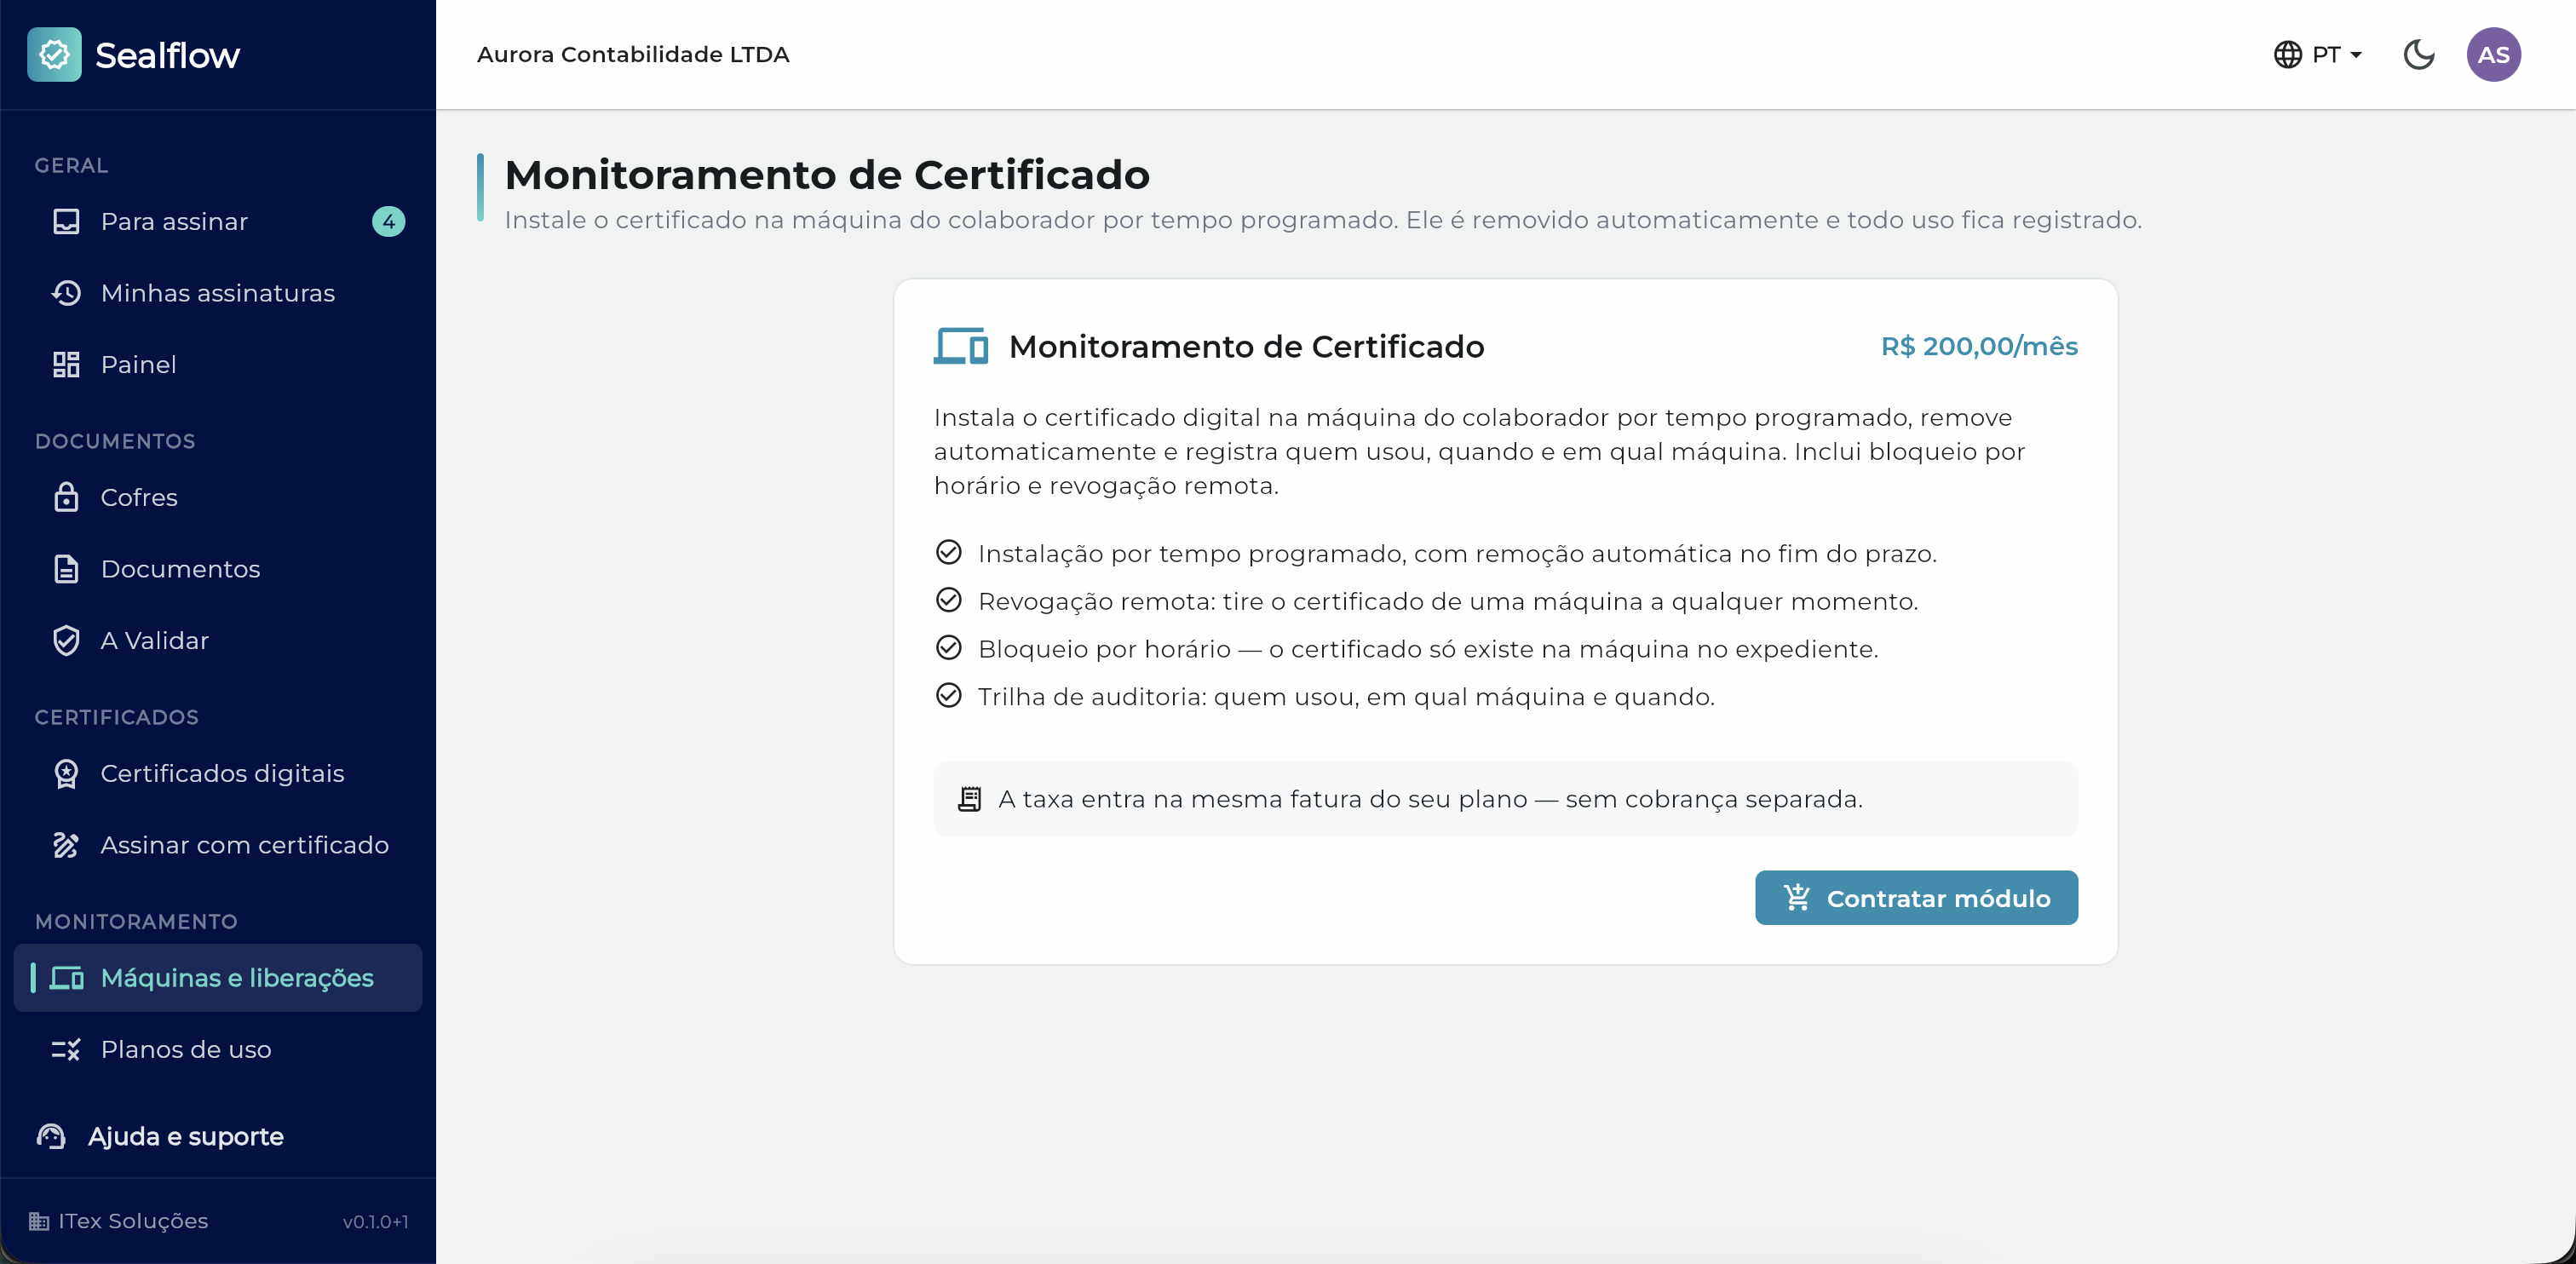Image resolution: width=2576 pixels, height=1264 pixels.
Task: Click the 'Revogação remota' feature line
Action: click(1448, 601)
